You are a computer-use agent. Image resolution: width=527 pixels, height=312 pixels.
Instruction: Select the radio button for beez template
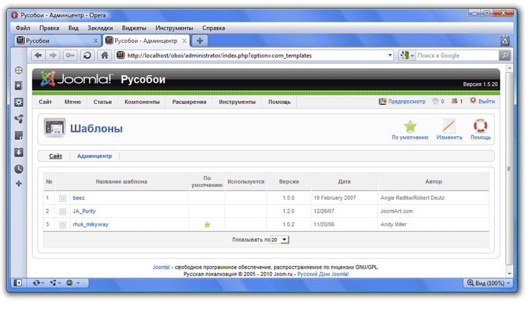point(63,197)
